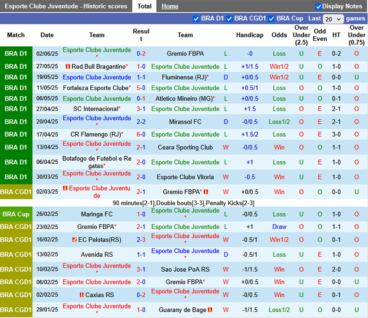This screenshot has height=318, width=368.
Task: Open SC Internacional team link
Action: [x=95, y=109]
